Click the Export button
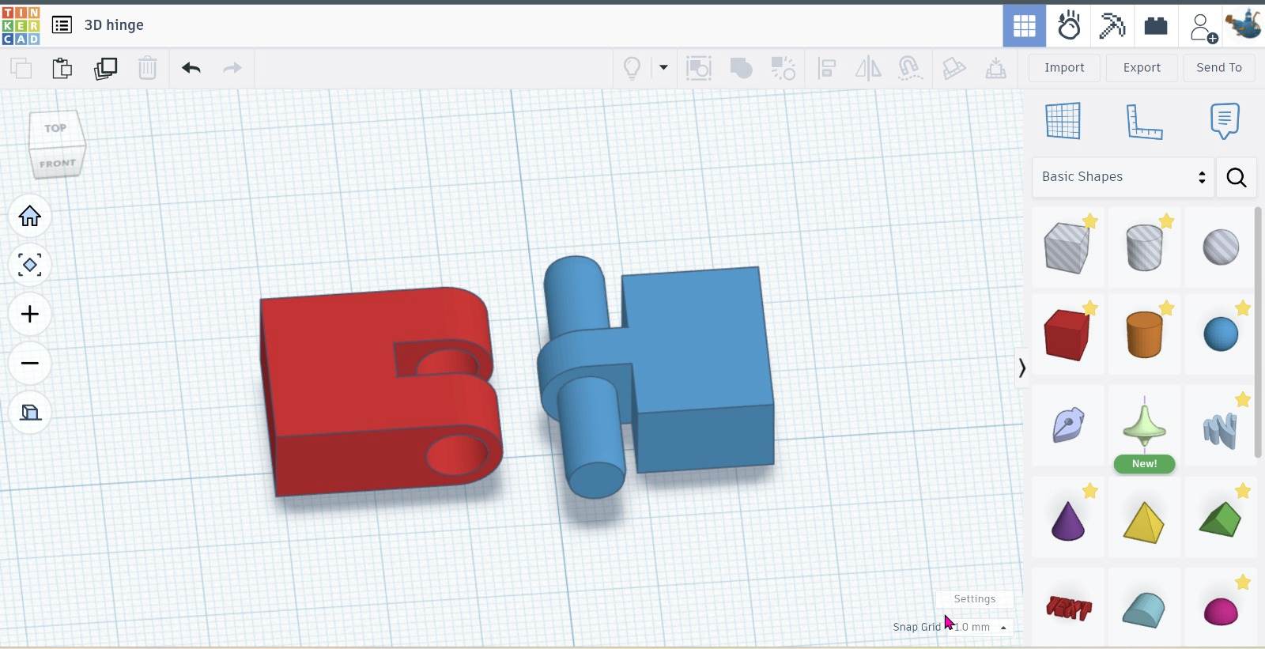The image size is (1265, 649). [x=1142, y=68]
